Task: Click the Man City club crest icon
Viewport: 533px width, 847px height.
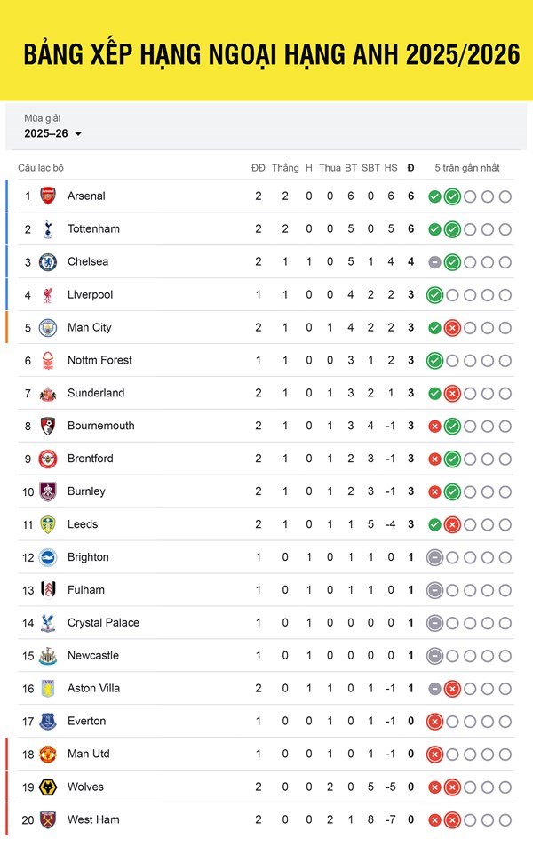Action: pyautogui.click(x=48, y=327)
